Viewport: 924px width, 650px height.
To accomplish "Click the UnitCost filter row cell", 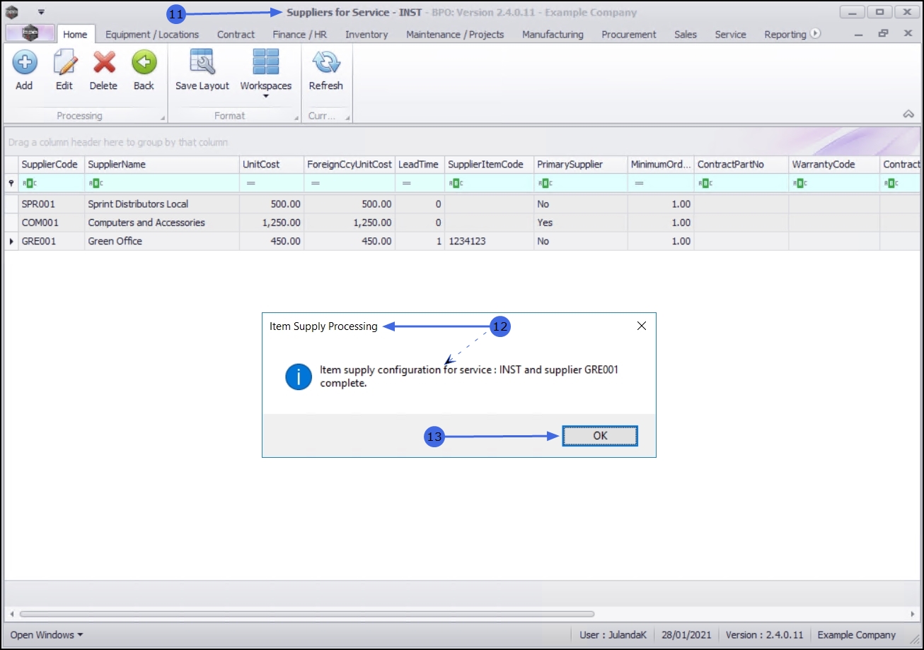I will [272, 183].
